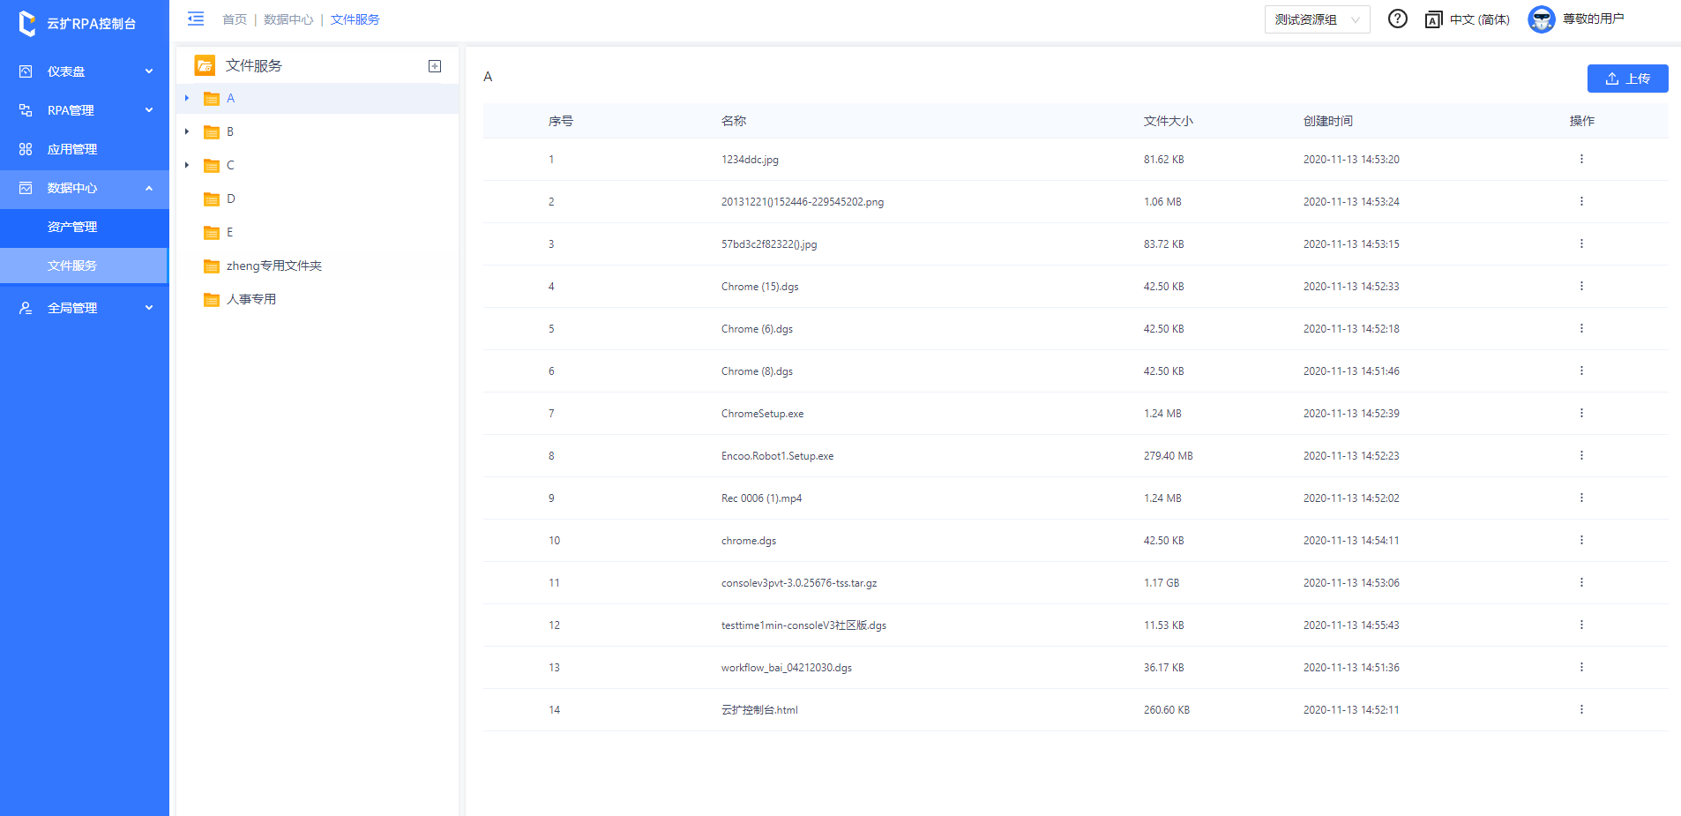Click the 上传 upload button
The height and width of the screenshot is (816, 1681).
click(x=1627, y=79)
